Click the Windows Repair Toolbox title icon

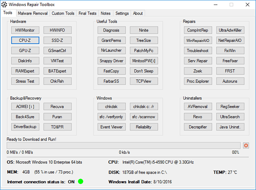(4, 5)
